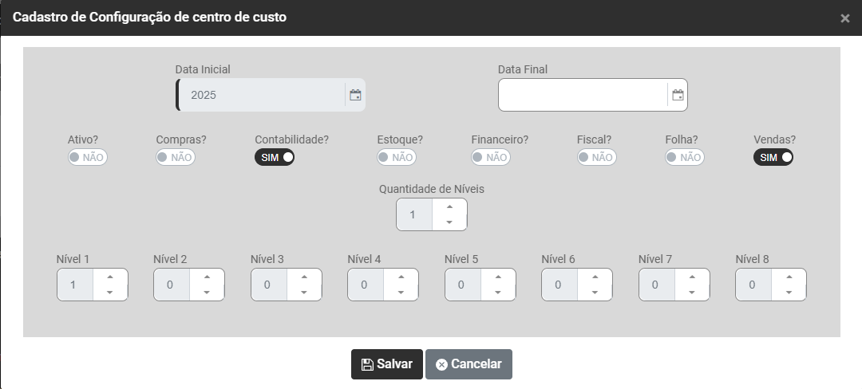Enable the Compras? switch

(176, 157)
